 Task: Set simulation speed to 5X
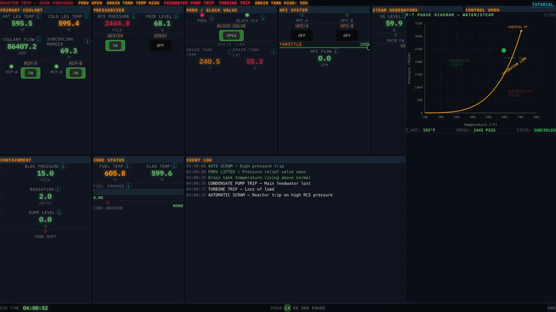click(295, 308)
